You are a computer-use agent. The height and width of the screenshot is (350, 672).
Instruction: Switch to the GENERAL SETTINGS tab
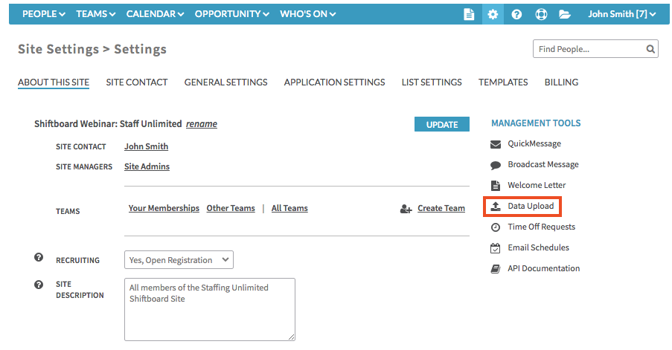pos(225,82)
